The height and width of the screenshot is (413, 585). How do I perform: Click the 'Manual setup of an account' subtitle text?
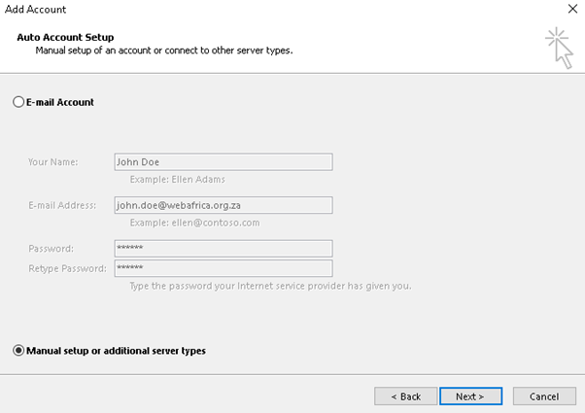[164, 51]
